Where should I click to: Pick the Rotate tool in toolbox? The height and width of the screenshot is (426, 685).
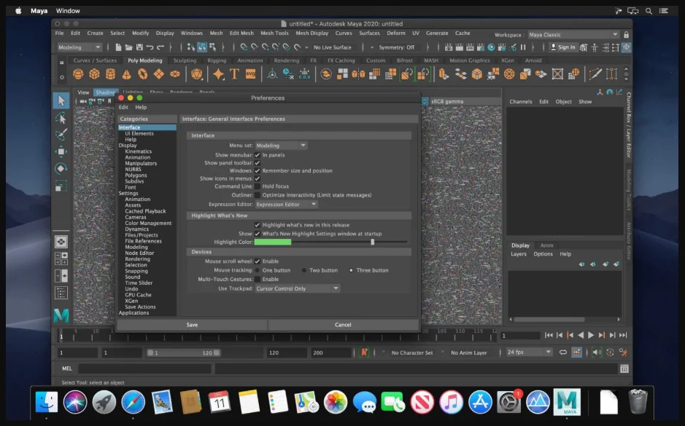pyautogui.click(x=61, y=168)
